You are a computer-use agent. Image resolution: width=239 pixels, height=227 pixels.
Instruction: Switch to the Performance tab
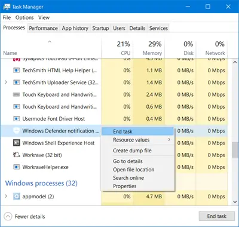pyautogui.click(x=43, y=28)
